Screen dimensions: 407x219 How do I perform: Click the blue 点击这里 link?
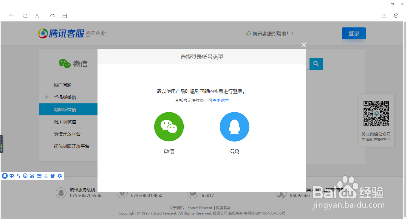point(221,100)
